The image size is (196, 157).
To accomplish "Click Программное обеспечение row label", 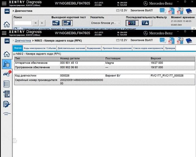I will (x=32, y=67).
